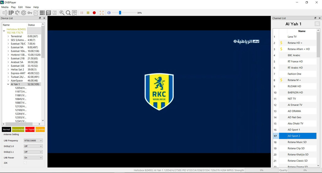Open the Play menu
This screenshot has height=173, width=322.
point(13,7)
